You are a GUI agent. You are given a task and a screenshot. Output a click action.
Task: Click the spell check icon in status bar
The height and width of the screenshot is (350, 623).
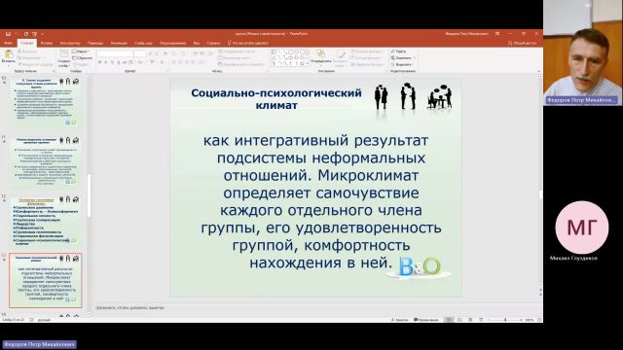point(31,320)
